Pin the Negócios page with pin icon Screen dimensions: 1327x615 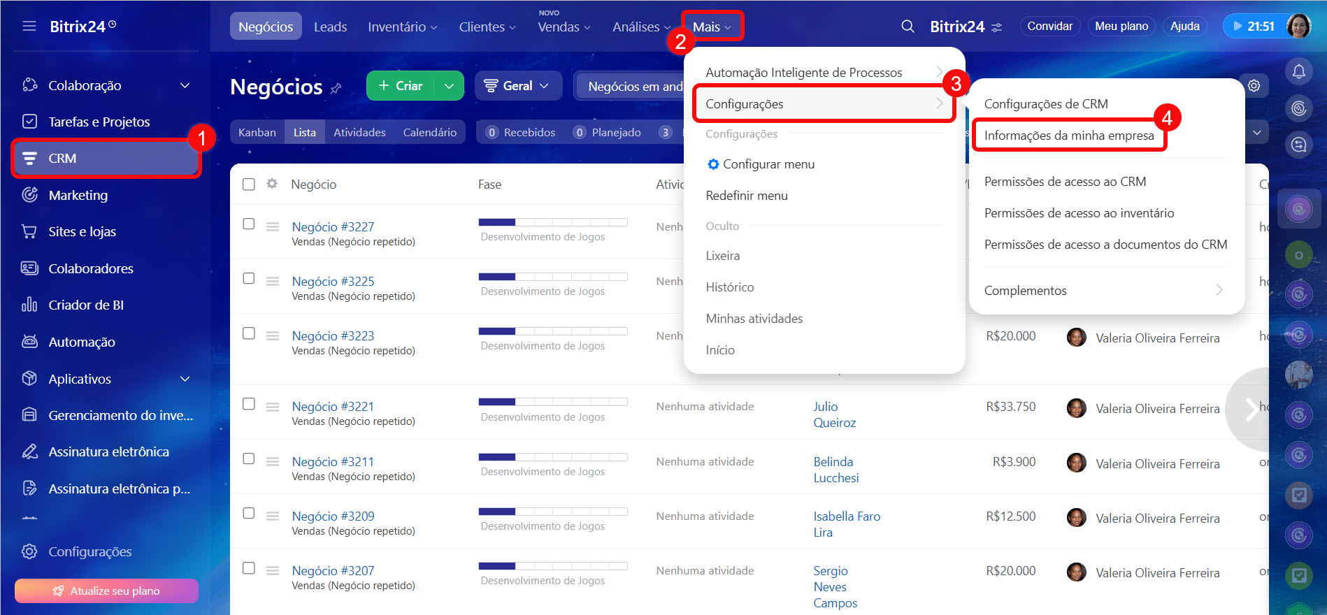(x=336, y=88)
